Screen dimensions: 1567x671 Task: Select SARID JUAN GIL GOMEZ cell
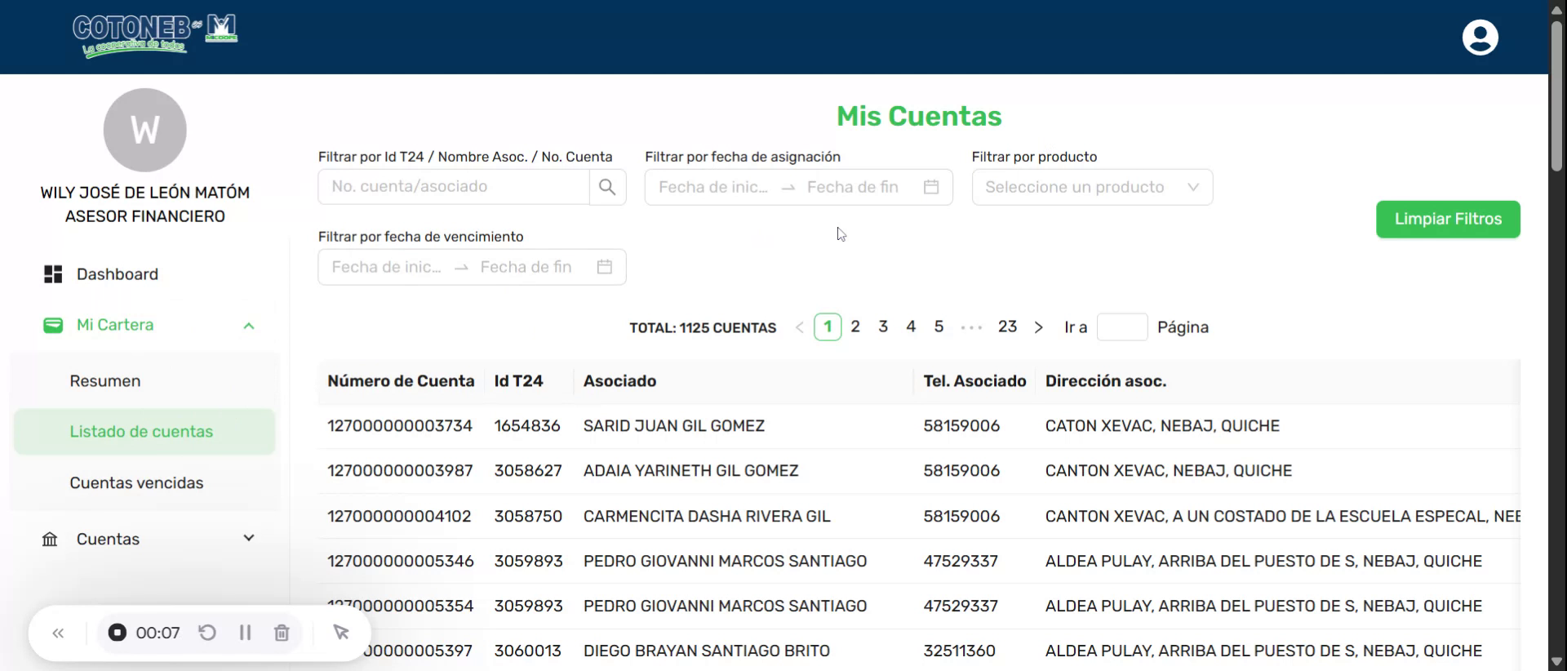pyautogui.click(x=674, y=426)
